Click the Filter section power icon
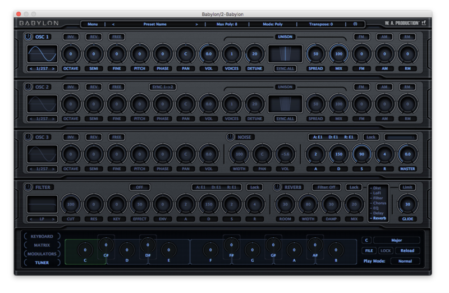Image resolution: width=449 pixels, height=293 pixels. click(29, 187)
